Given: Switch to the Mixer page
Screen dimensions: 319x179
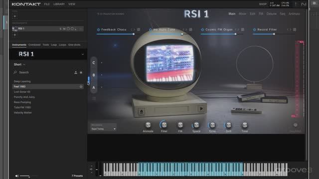Looking at the screenshot, I should click(243, 14).
